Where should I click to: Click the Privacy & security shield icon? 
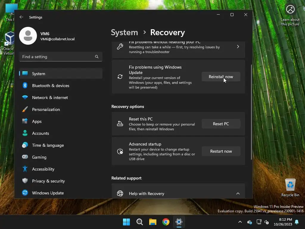tap(25, 181)
